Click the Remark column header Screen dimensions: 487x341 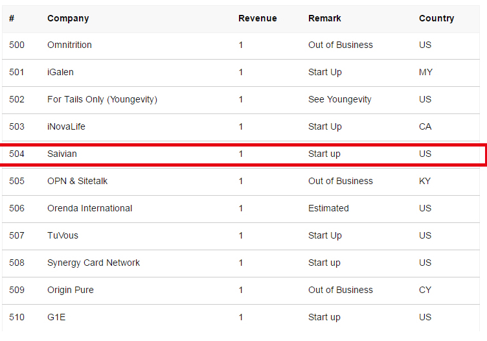[x=324, y=18]
